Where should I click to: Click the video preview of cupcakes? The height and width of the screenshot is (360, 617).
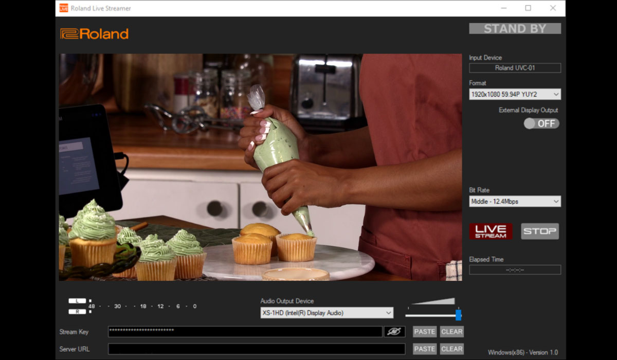[260, 167]
